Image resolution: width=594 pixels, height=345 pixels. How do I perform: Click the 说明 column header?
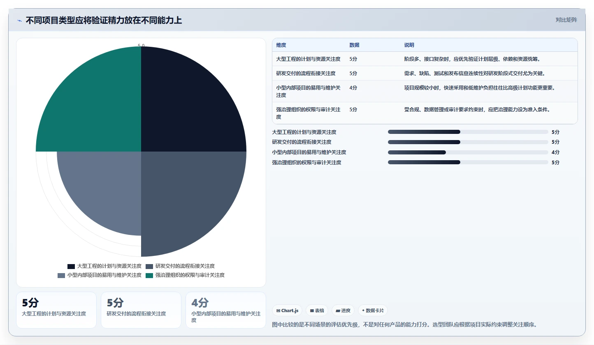[409, 45]
